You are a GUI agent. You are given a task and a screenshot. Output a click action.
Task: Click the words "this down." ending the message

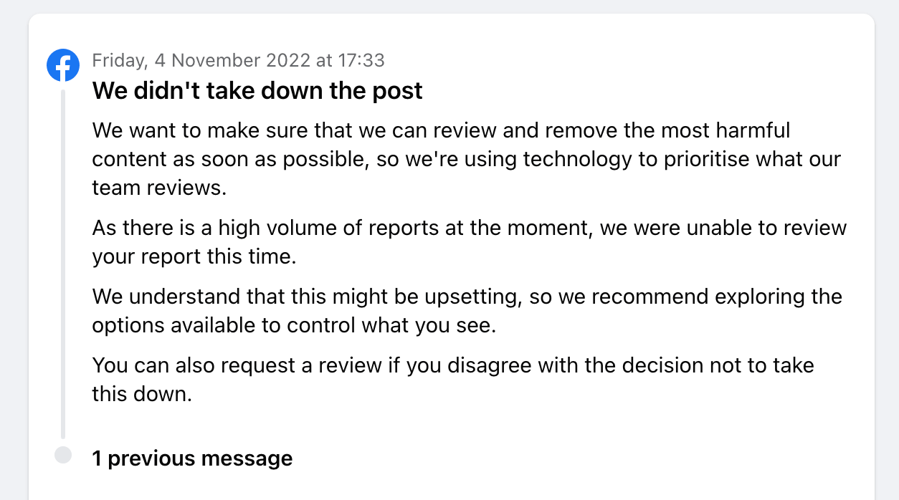click(x=142, y=394)
